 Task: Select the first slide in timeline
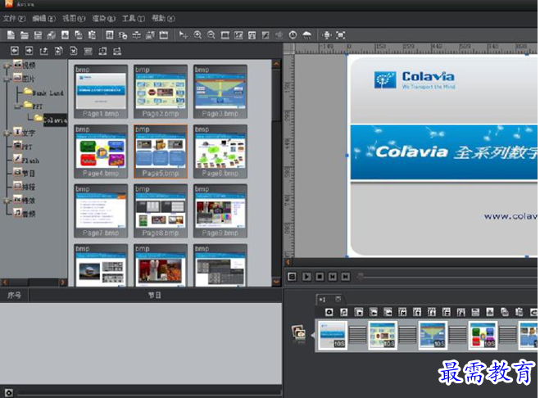coord(333,335)
